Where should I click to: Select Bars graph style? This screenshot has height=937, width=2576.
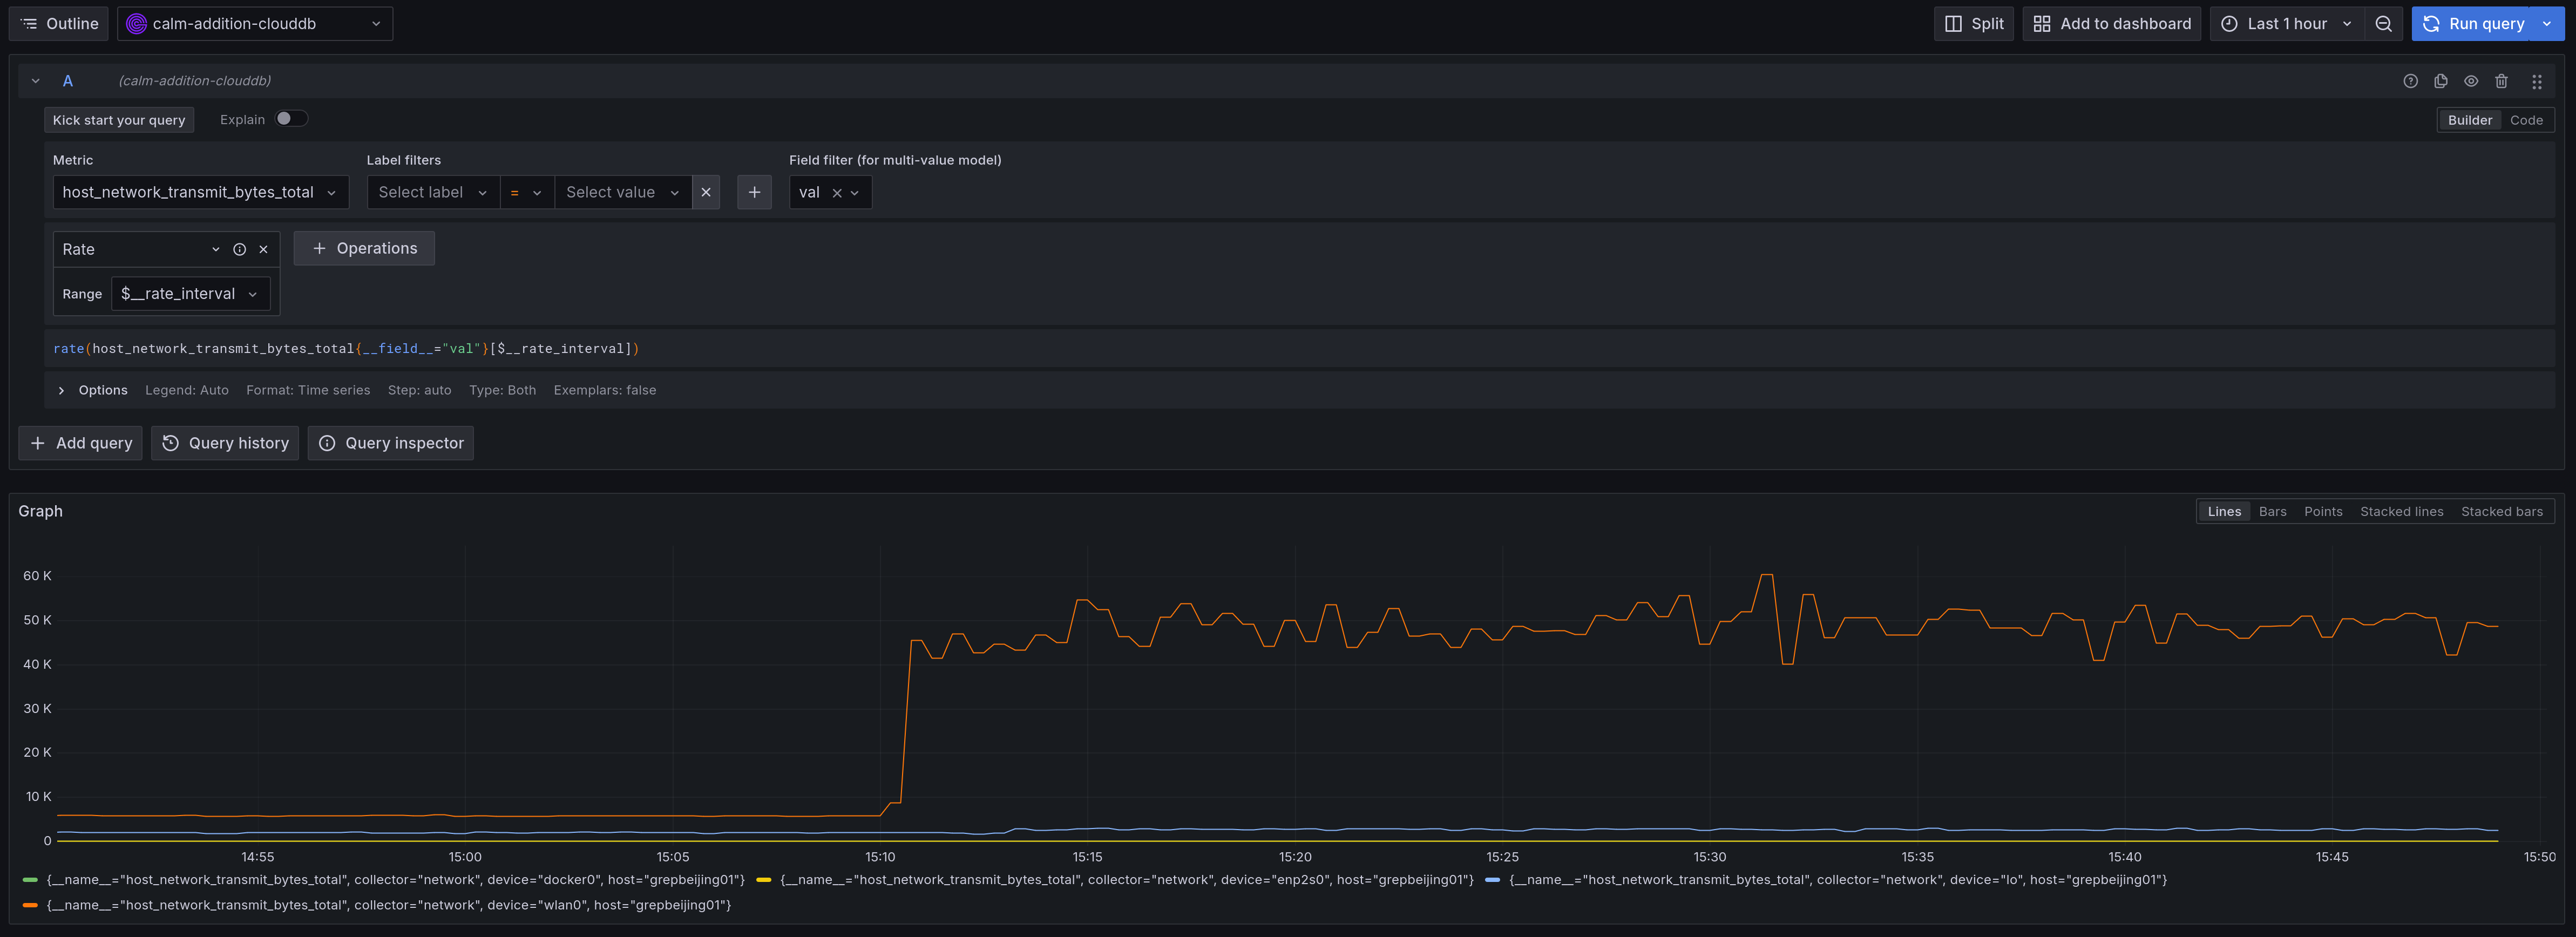2272,512
